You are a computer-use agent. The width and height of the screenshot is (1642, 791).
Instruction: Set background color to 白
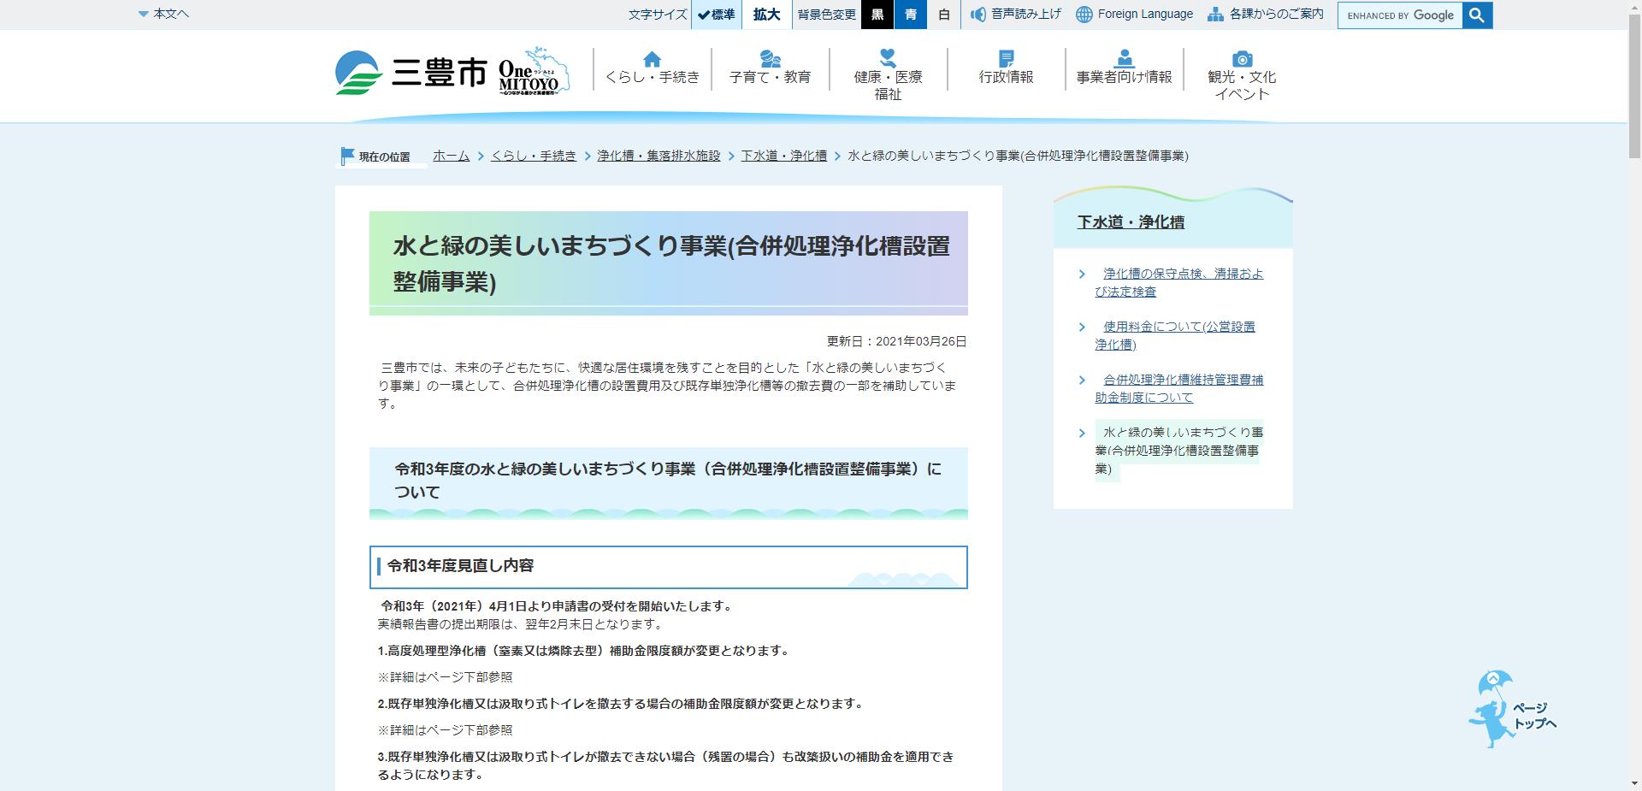942,15
